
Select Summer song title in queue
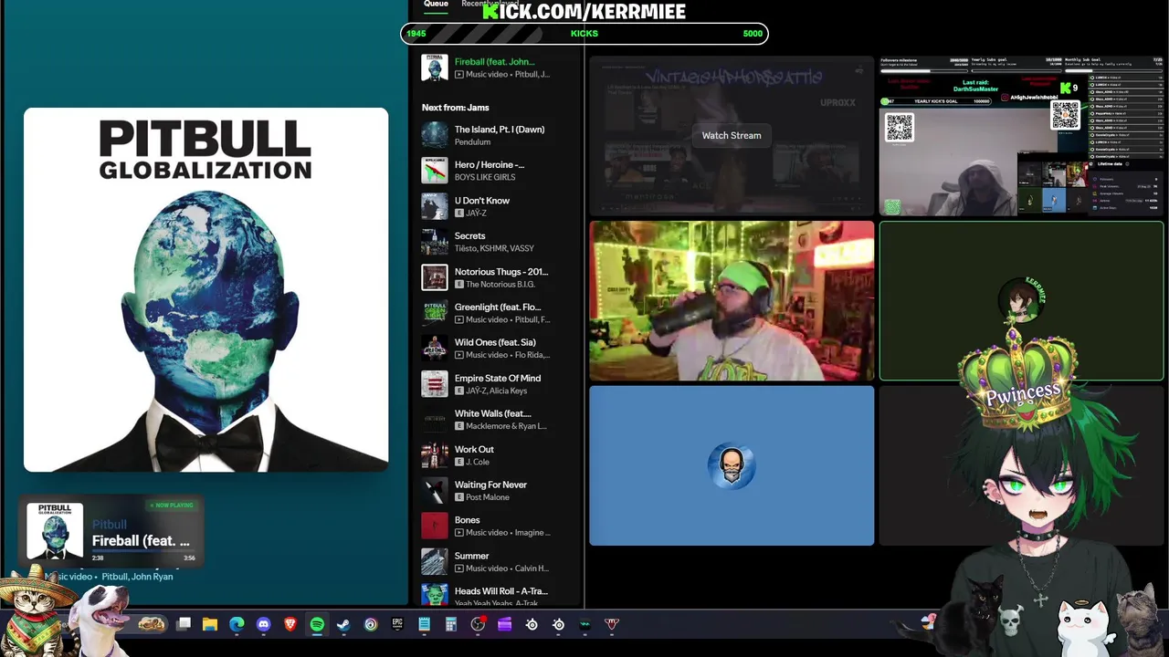(x=472, y=556)
